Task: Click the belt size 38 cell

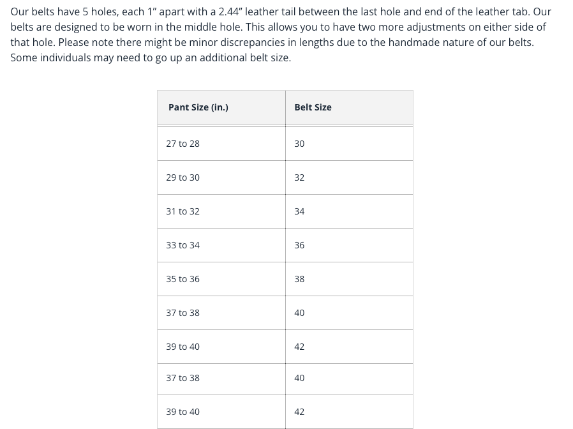Action: pos(349,279)
